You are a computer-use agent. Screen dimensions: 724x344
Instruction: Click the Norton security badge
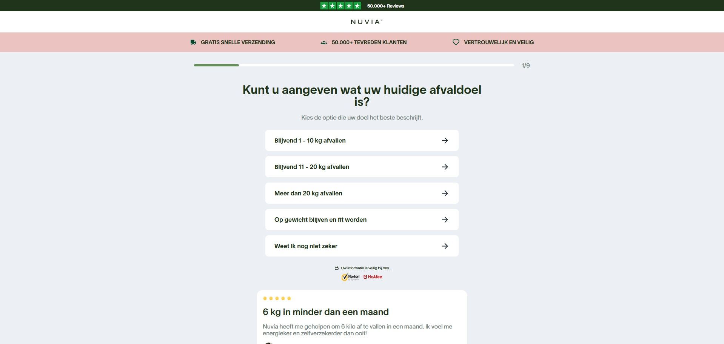(351, 277)
